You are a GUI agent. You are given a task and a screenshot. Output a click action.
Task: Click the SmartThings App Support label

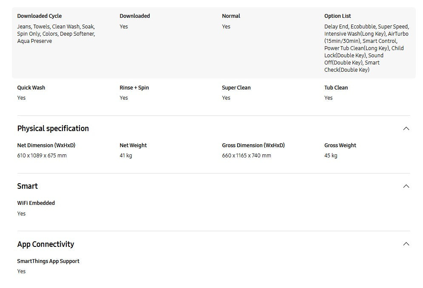pos(48,261)
